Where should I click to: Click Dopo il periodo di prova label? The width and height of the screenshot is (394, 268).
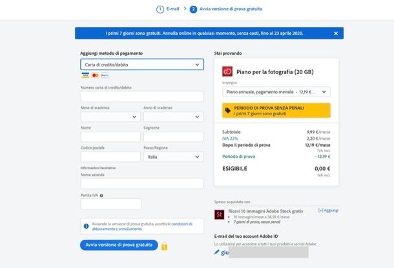pyautogui.click(x=246, y=145)
